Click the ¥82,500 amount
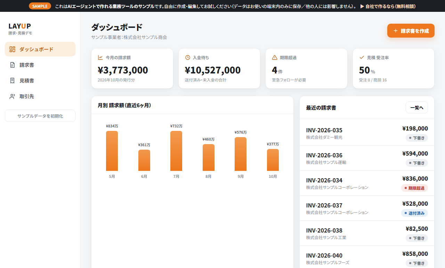Screen dimensions: 445x268 tap(417, 229)
